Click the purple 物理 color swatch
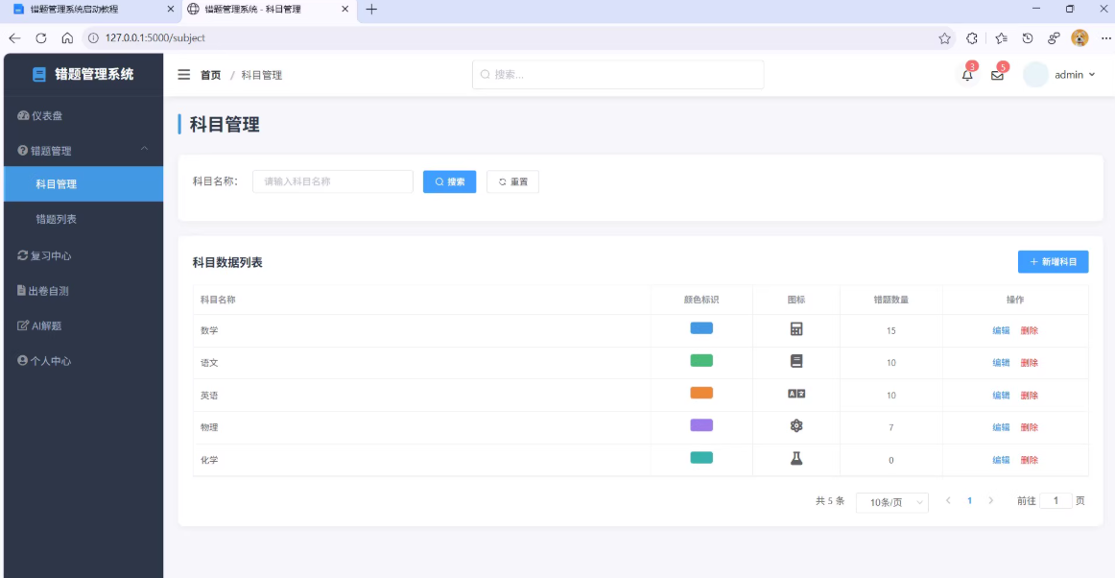 701,425
